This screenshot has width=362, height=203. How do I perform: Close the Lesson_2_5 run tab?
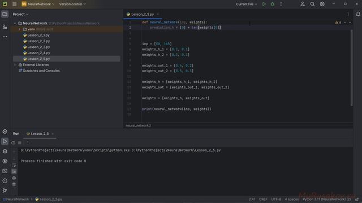(53, 134)
